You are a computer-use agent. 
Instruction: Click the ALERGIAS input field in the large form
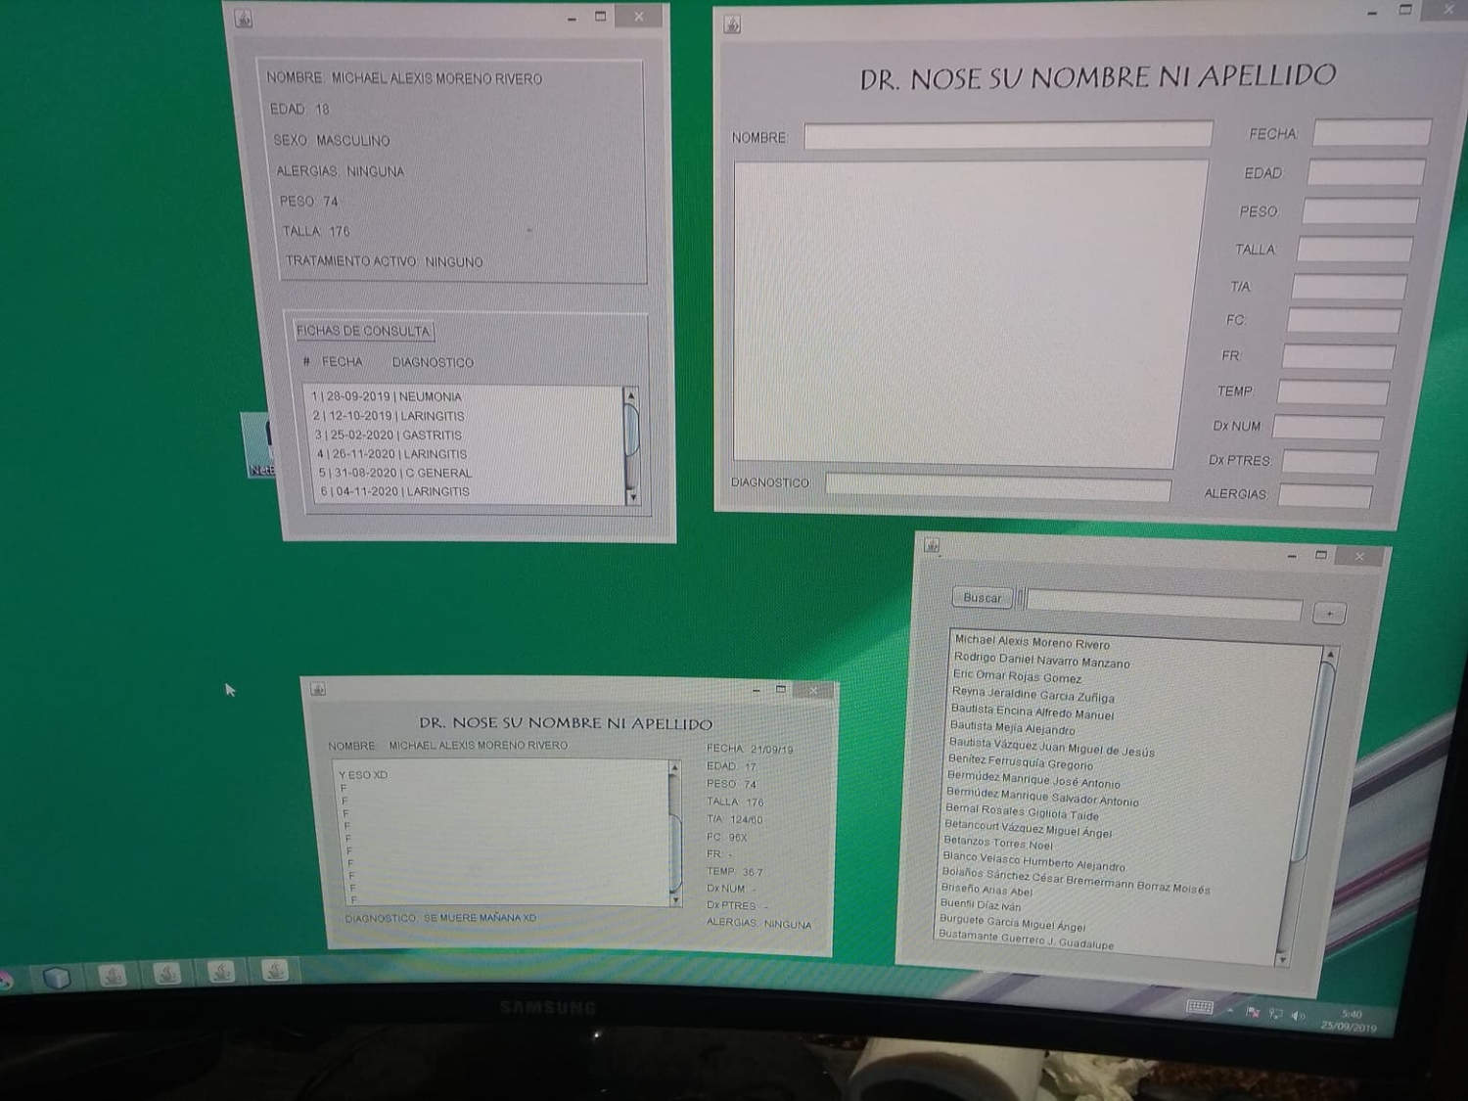[x=1325, y=494]
